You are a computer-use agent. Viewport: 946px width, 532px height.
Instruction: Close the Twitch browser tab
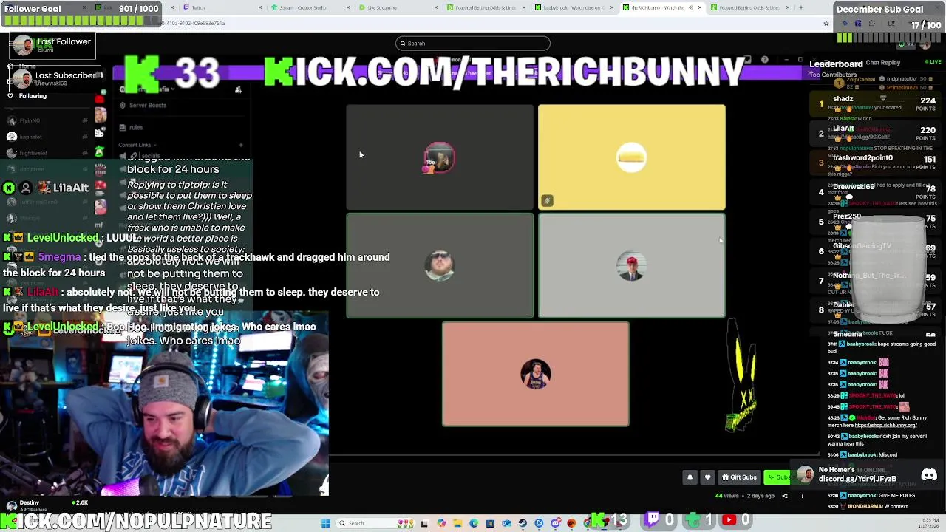[260, 7]
